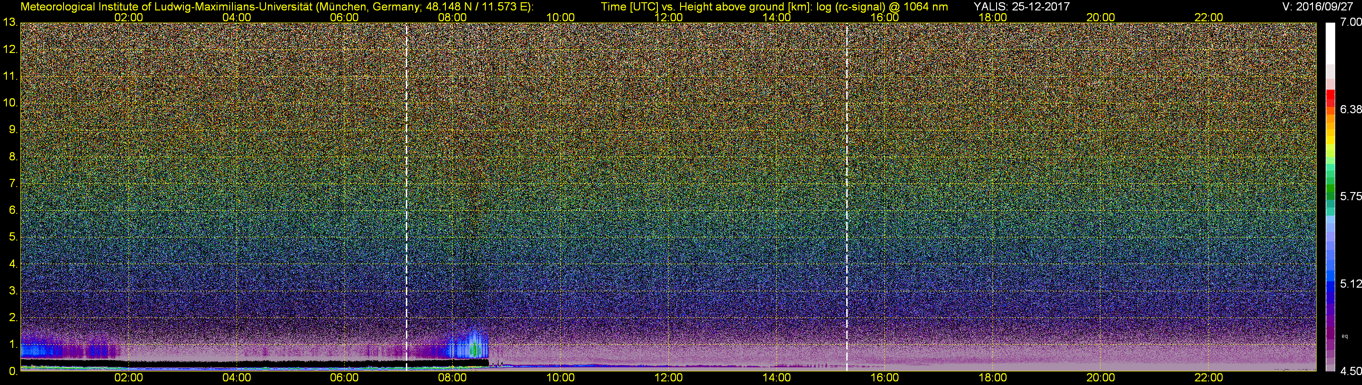Click the 2 km height axis label
Viewport: 1362px width, 385px height.
[13, 318]
